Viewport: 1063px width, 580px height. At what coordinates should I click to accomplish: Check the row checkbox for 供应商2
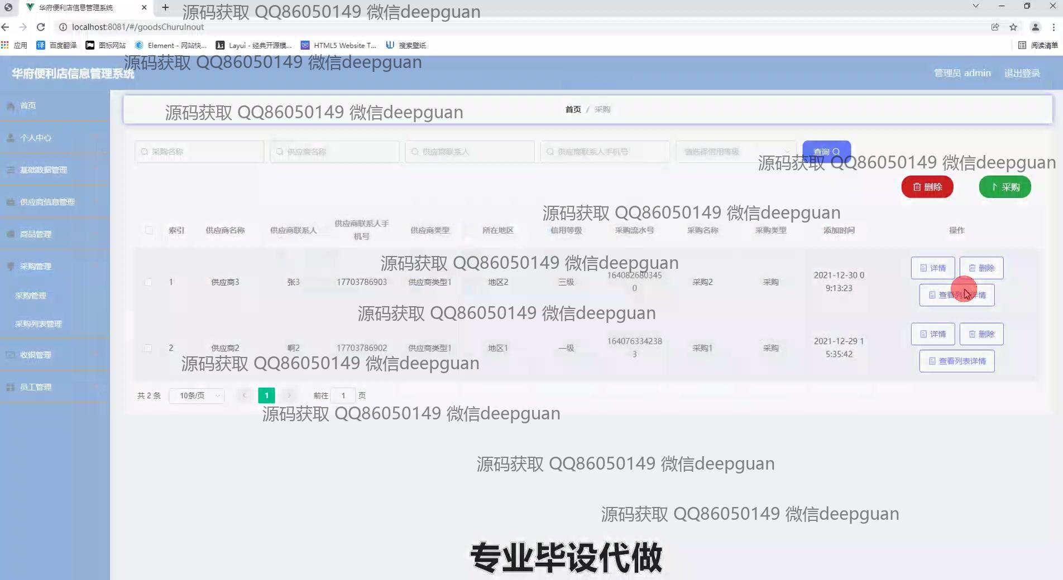point(148,348)
